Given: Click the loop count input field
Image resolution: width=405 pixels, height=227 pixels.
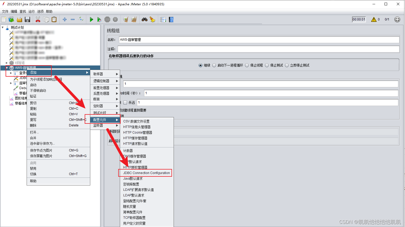Looking at the screenshot, I should [x=268, y=102].
